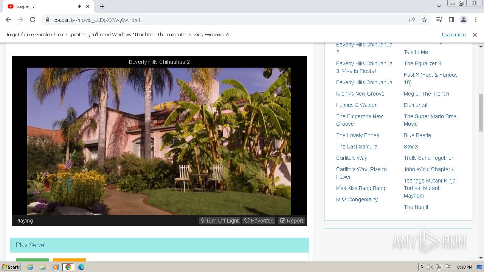Launch Microsoft Edge from taskbar
This screenshot has width=484, height=272.
(81, 267)
